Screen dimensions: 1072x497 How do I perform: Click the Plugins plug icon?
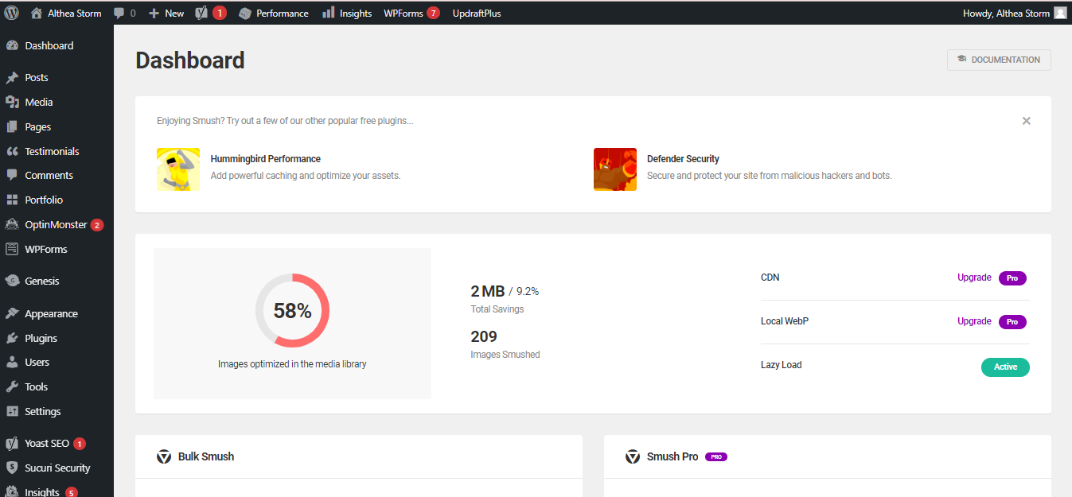[x=12, y=338]
